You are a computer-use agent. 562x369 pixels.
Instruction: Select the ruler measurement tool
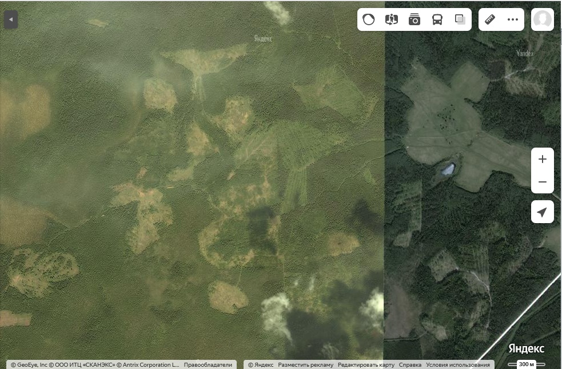point(490,19)
